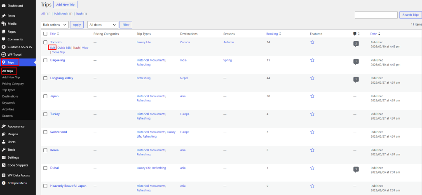
Task: Click the Tools wrench icon
Action: (x=4, y=150)
